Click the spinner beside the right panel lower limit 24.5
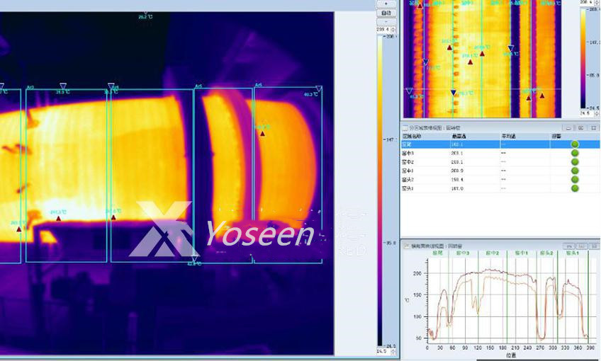 (x=597, y=114)
